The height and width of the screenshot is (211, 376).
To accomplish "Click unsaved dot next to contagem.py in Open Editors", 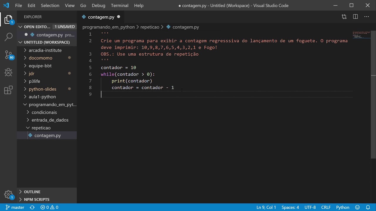I will click(26, 35).
